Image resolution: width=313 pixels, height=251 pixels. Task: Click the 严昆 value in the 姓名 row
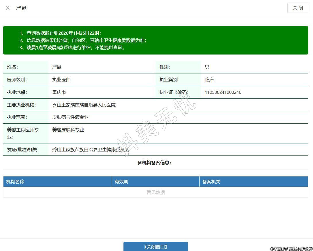[57, 67]
